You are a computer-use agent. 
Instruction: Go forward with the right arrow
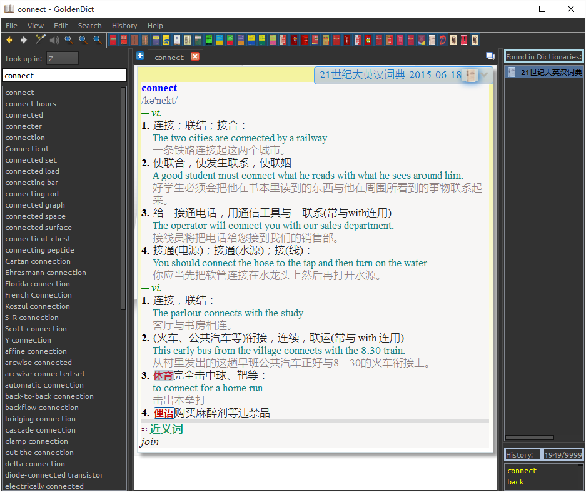[x=24, y=39]
